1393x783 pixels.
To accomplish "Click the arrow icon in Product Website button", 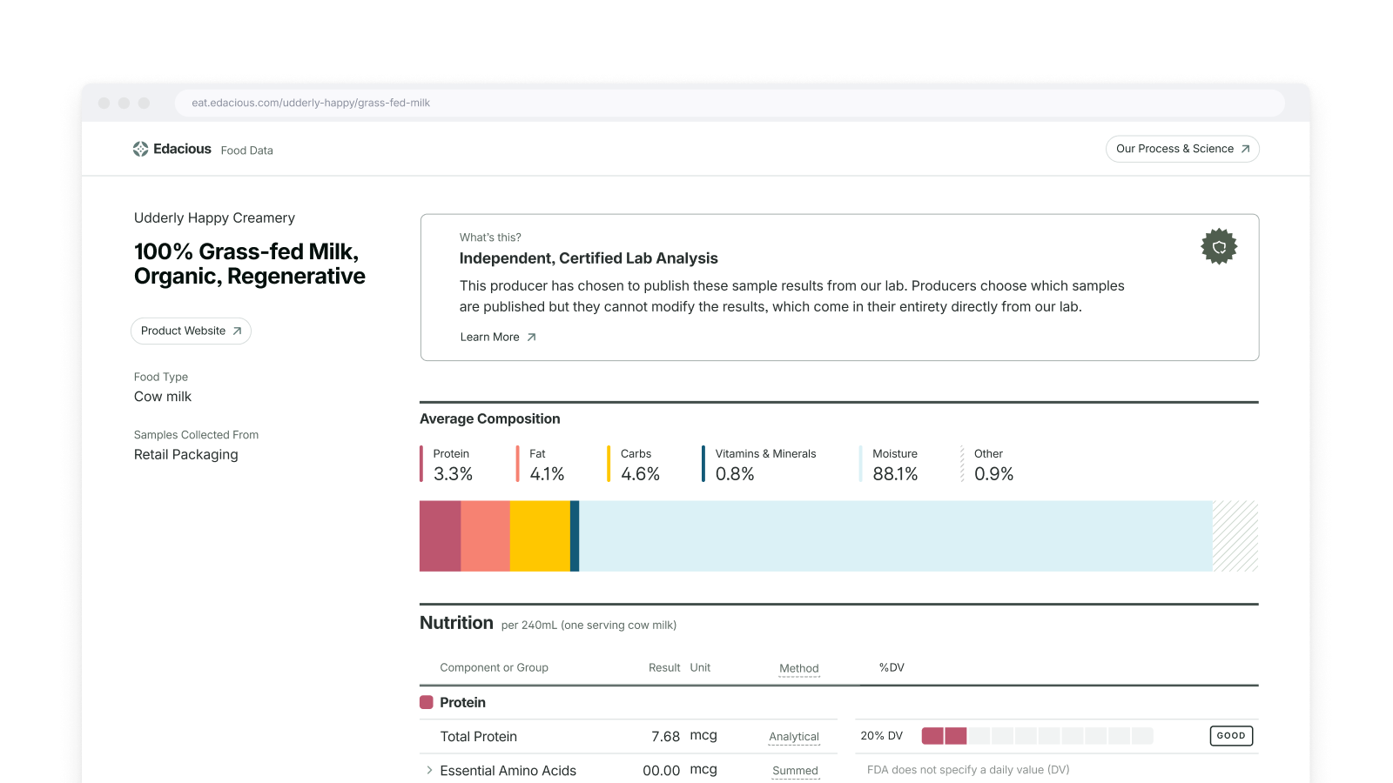I will (237, 331).
